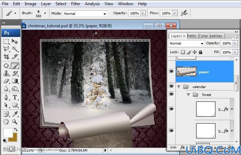Image resolution: width=241 pixels, height=155 pixels.
Task: Swap foreground and background colors
Action: pos(16,129)
